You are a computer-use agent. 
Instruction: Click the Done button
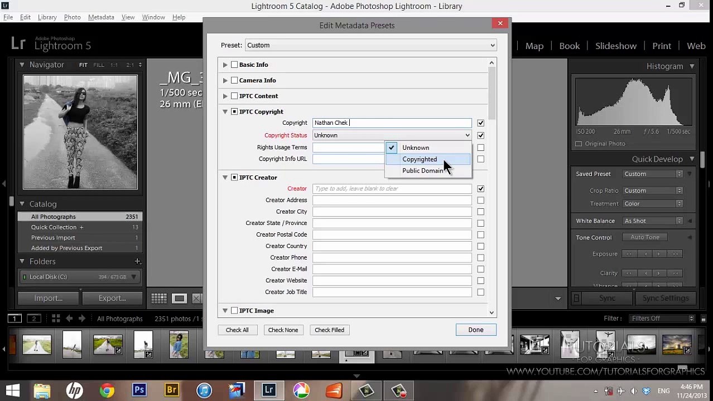point(476,330)
